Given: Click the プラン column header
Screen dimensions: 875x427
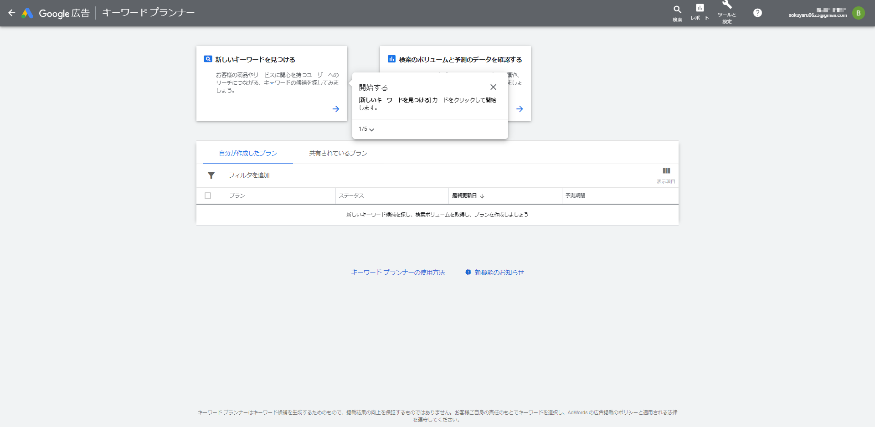Looking at the screenshot, I should (x=237, y=195).
